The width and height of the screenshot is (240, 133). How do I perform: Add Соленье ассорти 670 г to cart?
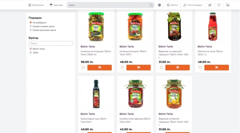click(138, 67)
